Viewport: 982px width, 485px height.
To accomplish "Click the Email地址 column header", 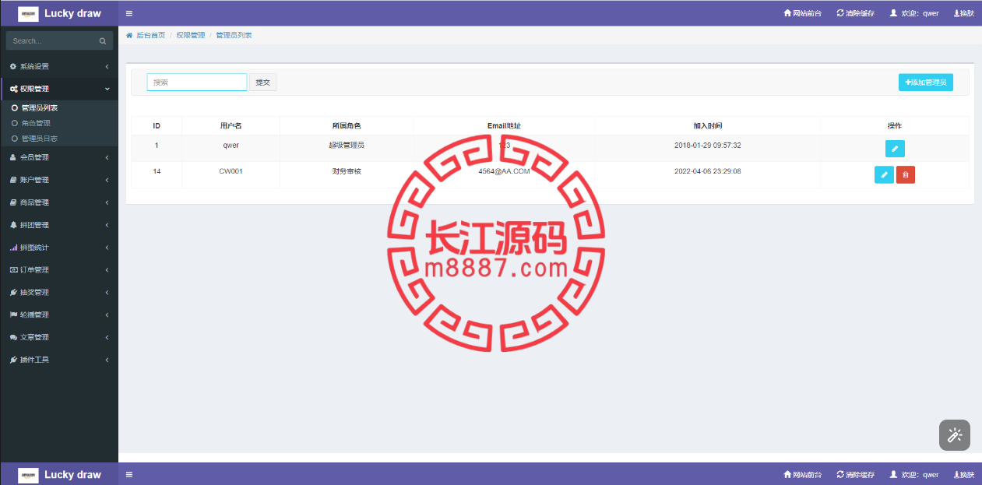I will (504, 125).
